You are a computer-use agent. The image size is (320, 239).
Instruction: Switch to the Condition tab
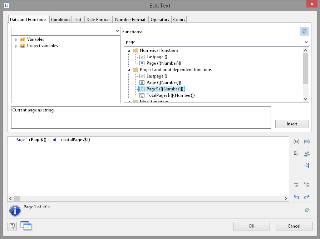60,20
